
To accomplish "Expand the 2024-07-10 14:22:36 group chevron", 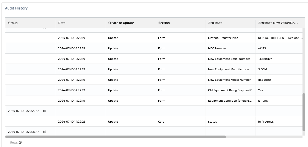I will [x=38, y=132].
